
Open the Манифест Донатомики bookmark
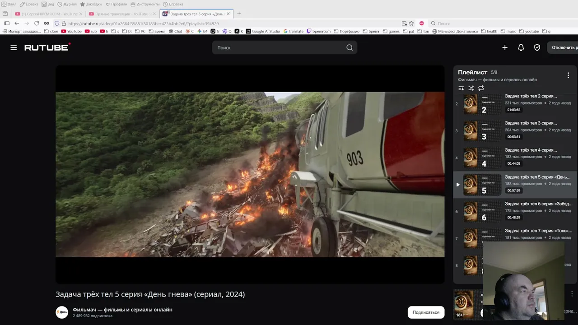click(455, 31)
